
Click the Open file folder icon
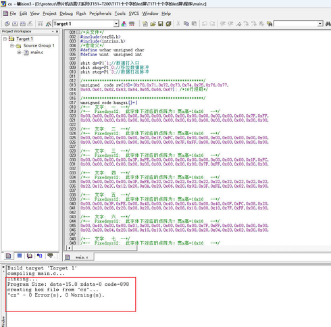pyautogui.click(x=153, y=24)
